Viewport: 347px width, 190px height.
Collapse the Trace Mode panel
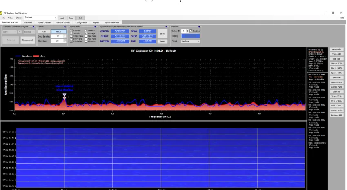tap(95, 27)
